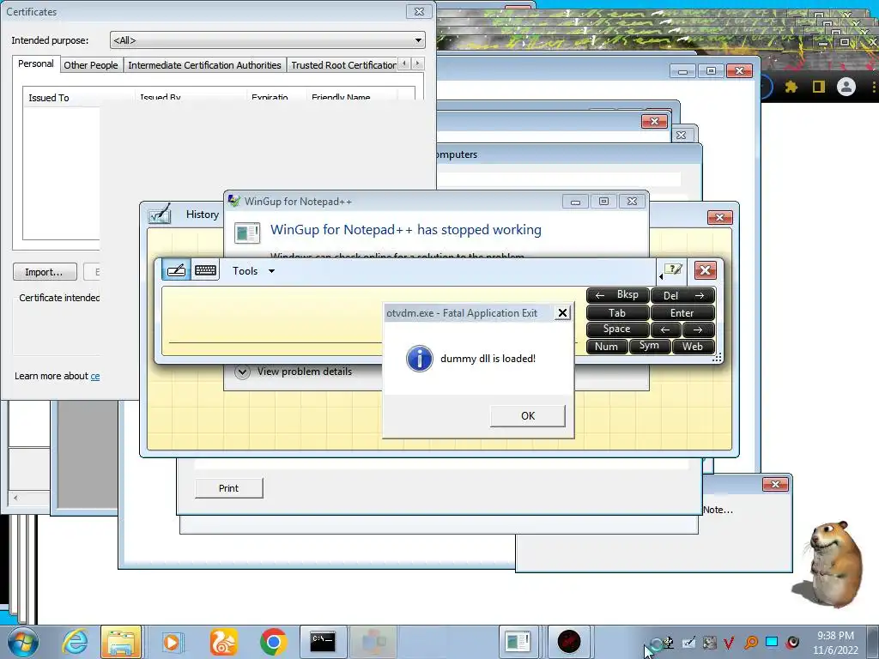Viewport: 879px width, 659px height.
Task: Tap the right arrow key beside Space
Action: tap(698, 329)
